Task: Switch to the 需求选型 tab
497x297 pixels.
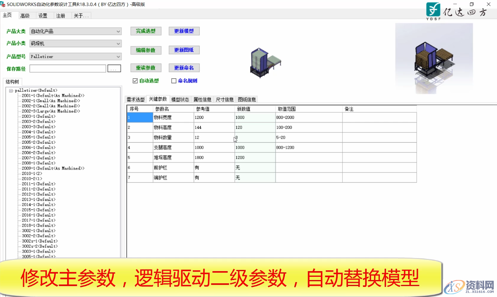Action: coord(135,99)
